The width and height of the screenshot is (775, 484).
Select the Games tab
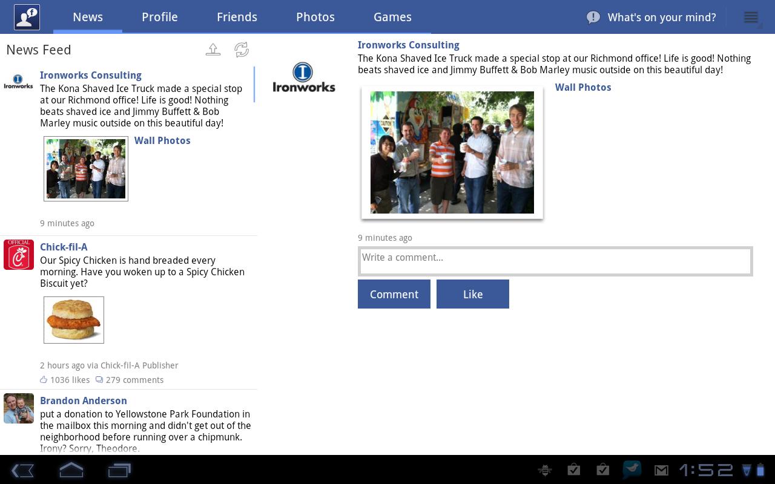point(392,17)
